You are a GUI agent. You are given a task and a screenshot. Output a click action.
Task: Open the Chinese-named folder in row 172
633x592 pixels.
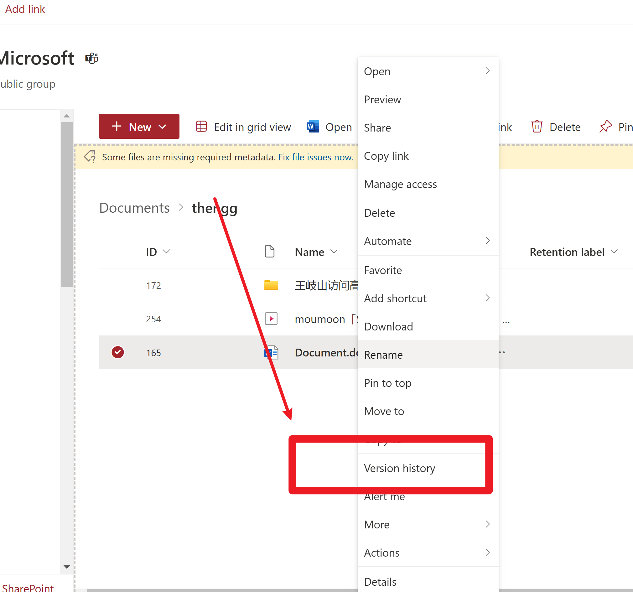pyautogui.click(x=326, y=285)
